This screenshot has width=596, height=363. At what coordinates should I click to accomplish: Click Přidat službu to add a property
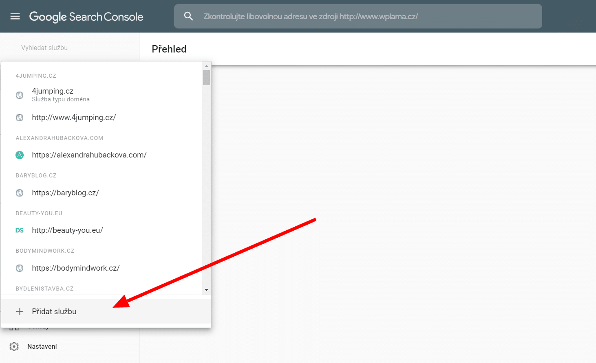(x=106, y=311)
